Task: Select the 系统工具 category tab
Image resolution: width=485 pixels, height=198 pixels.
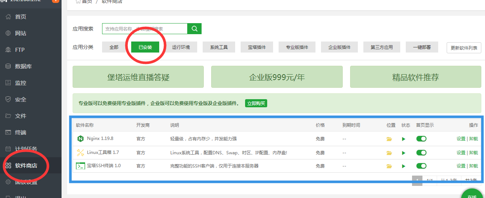Action: click(x=219, y=47)
